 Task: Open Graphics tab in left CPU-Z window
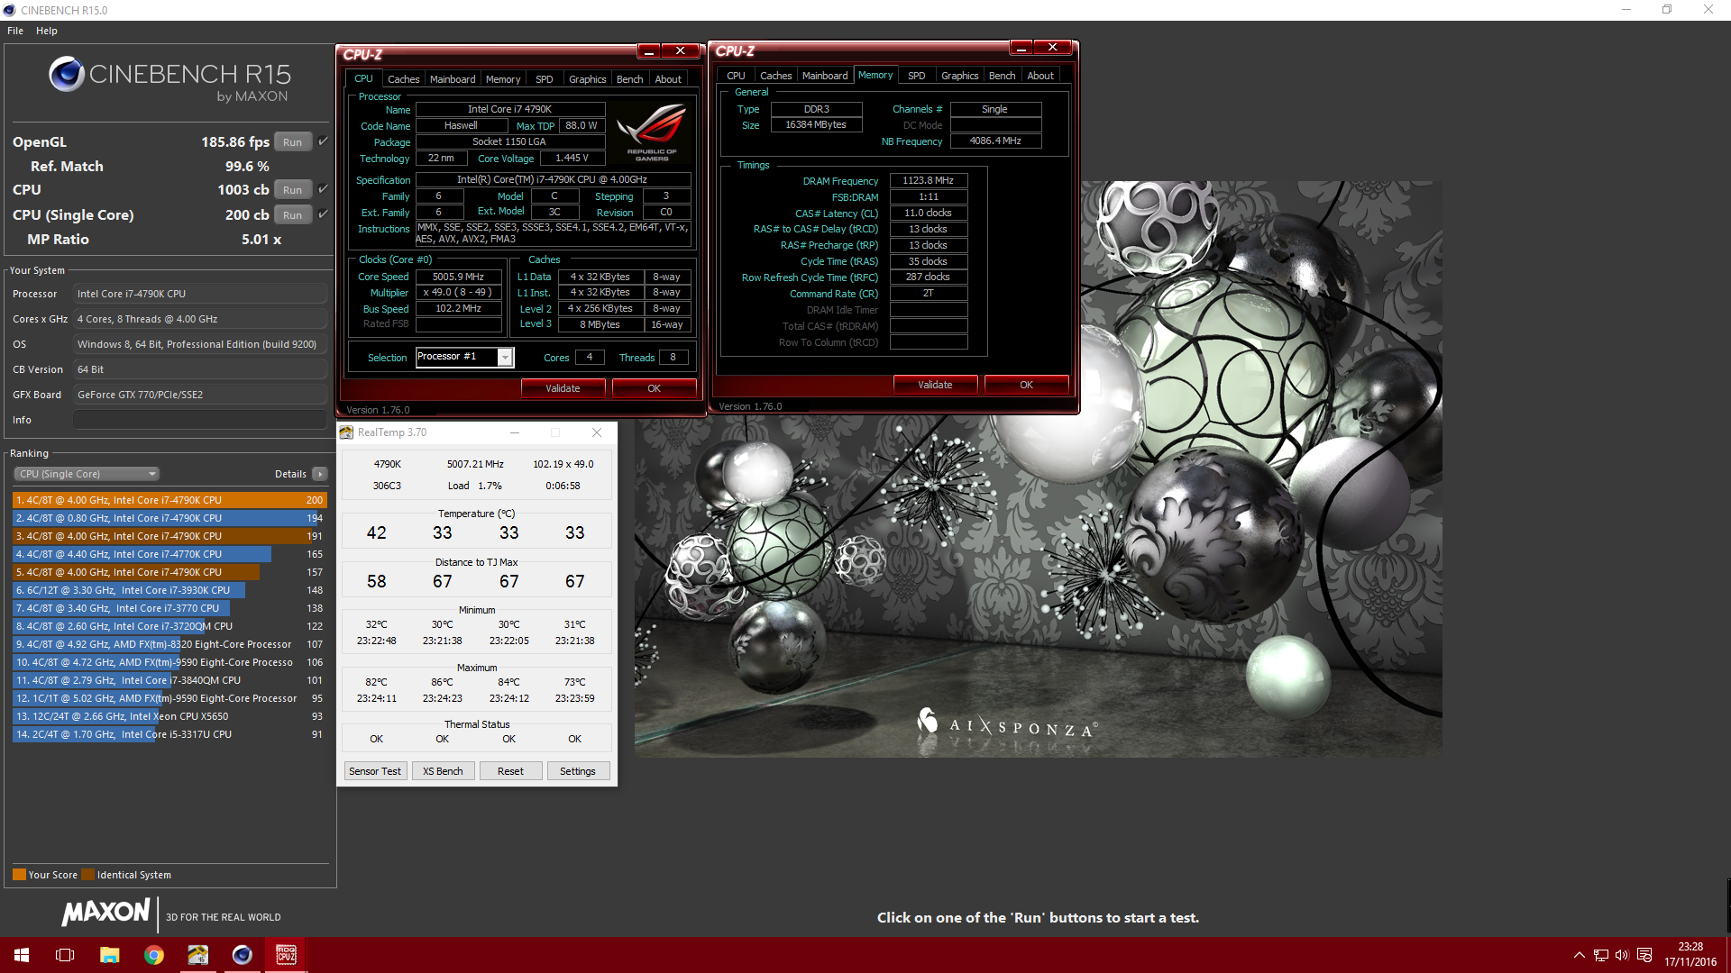[588, 79]
